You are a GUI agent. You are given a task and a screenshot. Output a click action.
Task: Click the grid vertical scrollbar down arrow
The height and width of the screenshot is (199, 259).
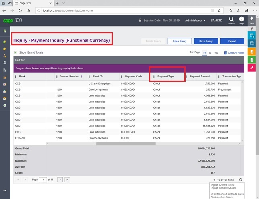pyautogui.click(x=242, y=141)
